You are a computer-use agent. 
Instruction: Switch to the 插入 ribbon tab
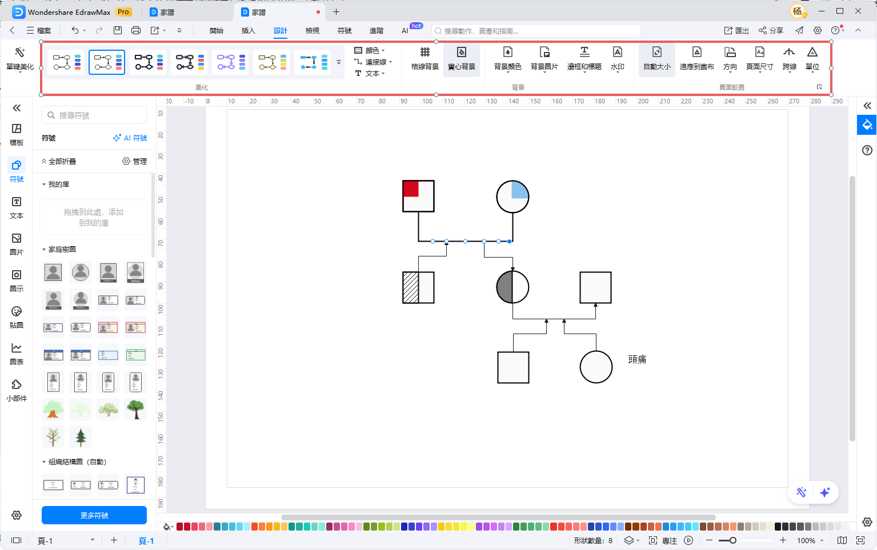248,31
